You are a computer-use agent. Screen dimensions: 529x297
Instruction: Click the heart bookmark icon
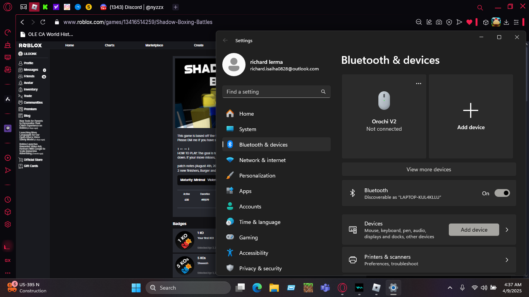[469, 22]
